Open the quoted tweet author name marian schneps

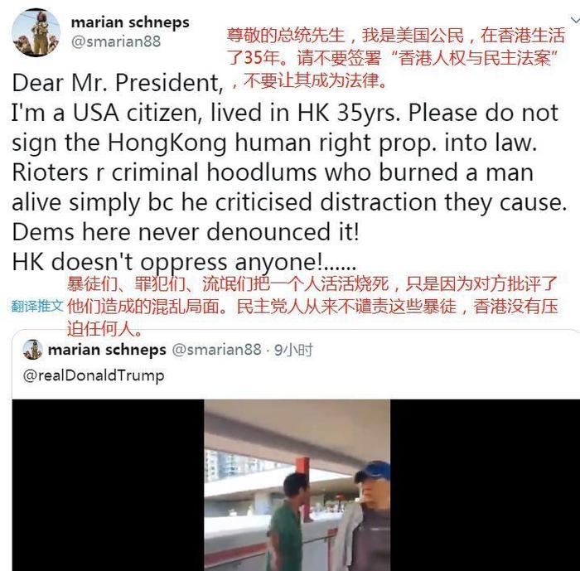click(107, 350)
